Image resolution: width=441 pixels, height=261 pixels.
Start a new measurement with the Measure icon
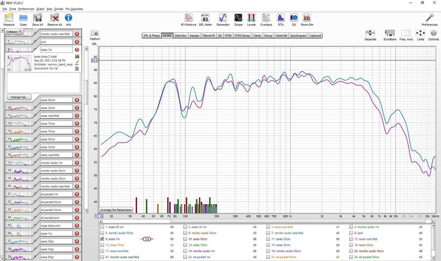click(9, 20)
